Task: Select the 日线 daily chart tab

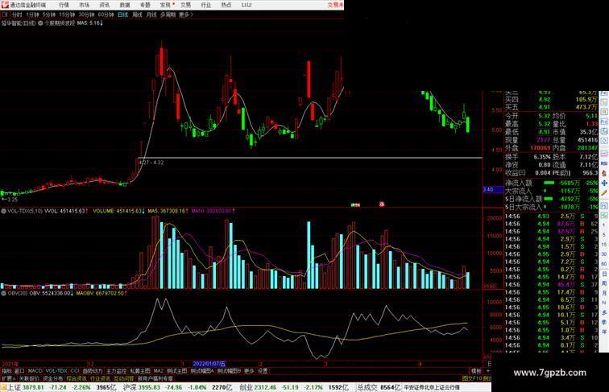Action: click(x=122, y=14)
